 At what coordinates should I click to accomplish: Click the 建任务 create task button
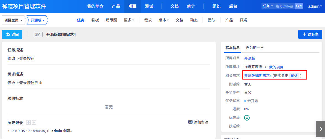[x=310, y=34]
